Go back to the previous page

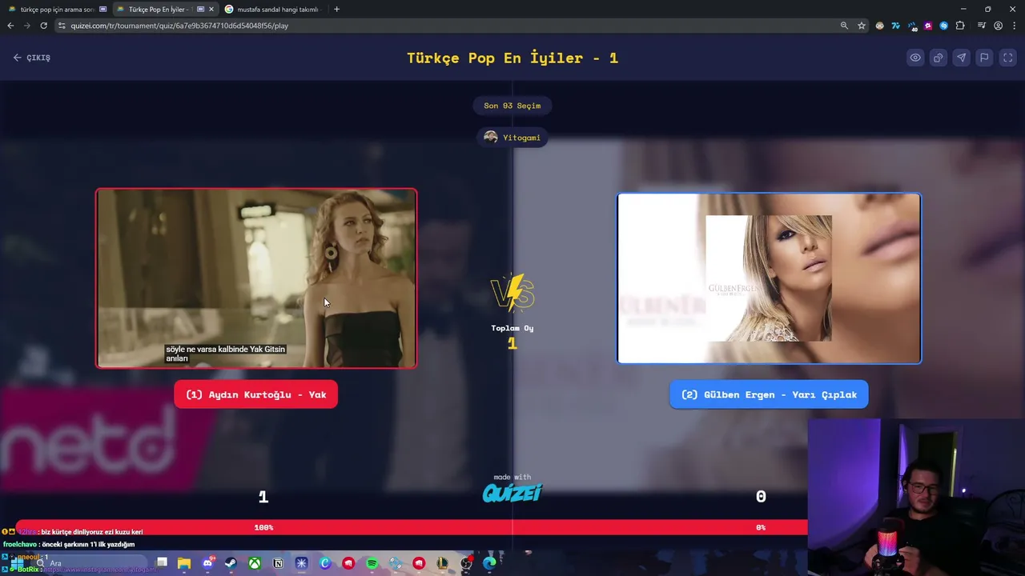click(10, 26)
